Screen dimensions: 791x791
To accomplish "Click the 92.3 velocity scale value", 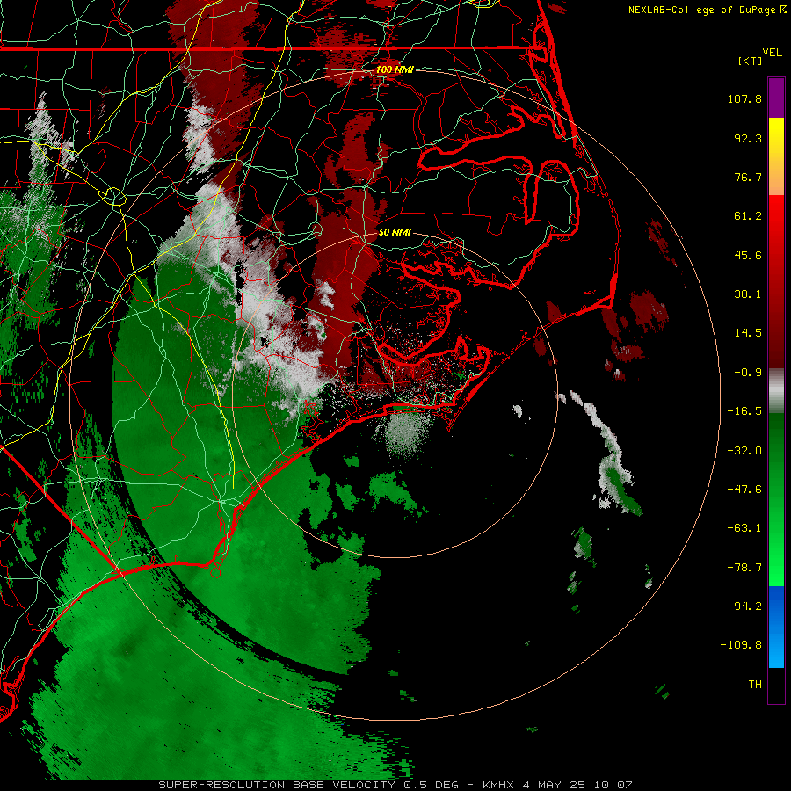I will pos(748,138).
